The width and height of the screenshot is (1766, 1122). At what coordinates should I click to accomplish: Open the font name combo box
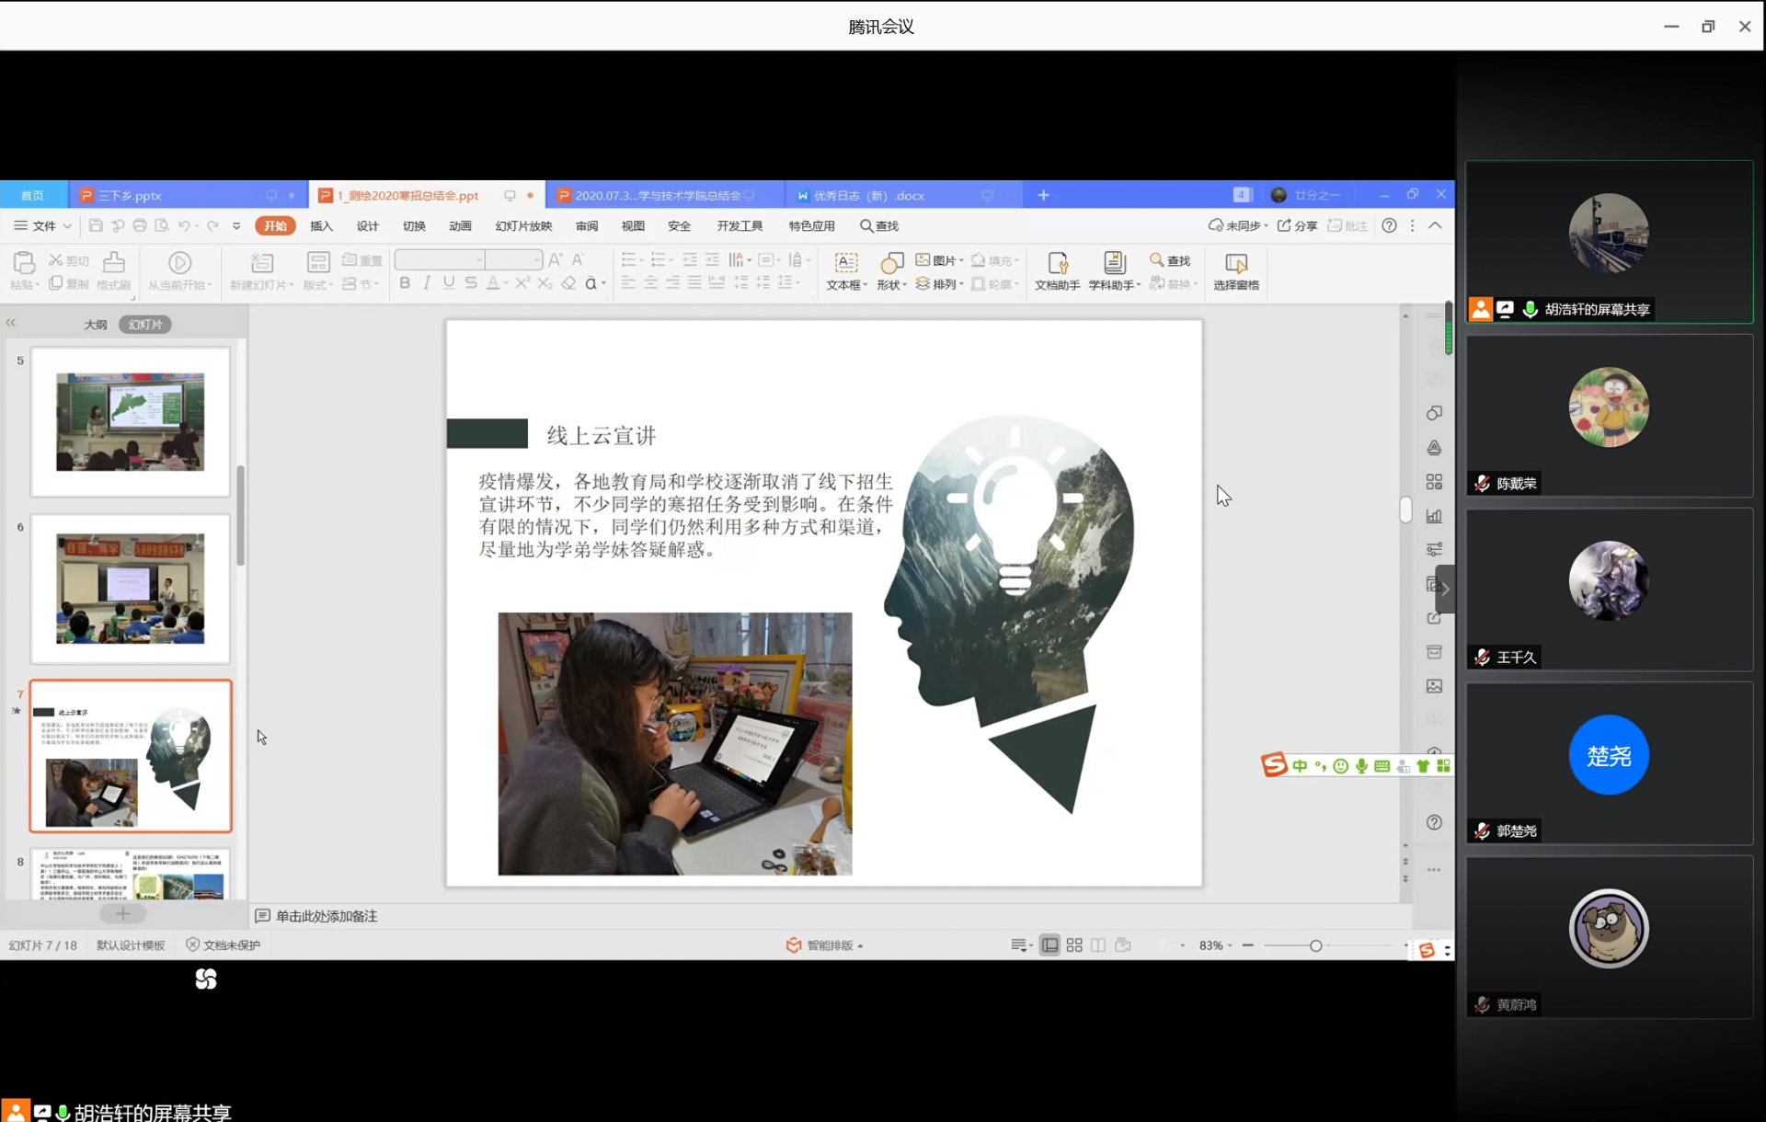pyautogui.click(x=440, y=260)
